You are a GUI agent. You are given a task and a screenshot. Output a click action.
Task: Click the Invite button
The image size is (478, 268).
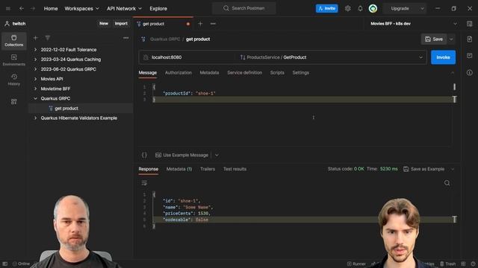pyautogui.click(x=327, y=8)
